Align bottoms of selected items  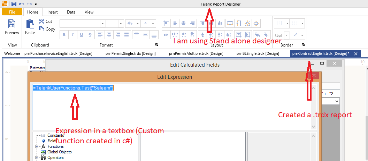(x=220, y=23)
